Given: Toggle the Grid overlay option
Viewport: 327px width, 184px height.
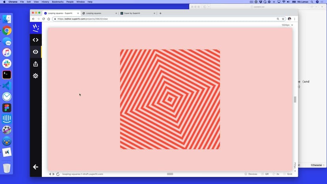Looking at the screenshot, I should [288, 174].
